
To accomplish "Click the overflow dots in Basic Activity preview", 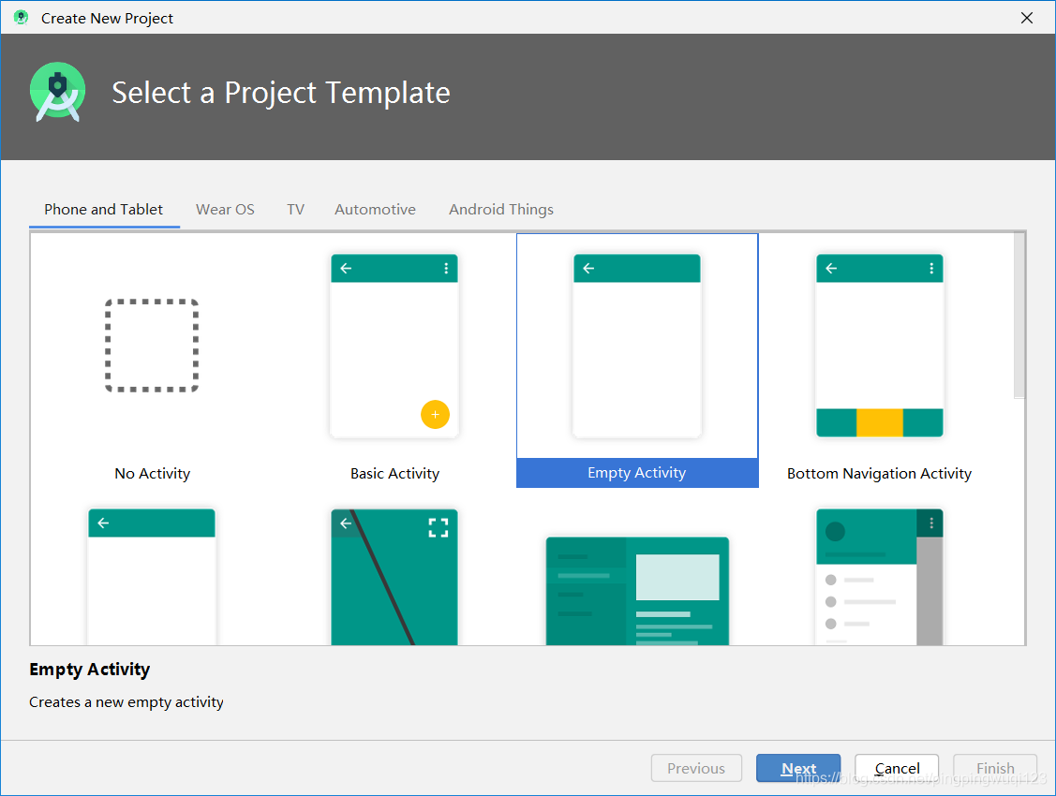I will [446, 269].
